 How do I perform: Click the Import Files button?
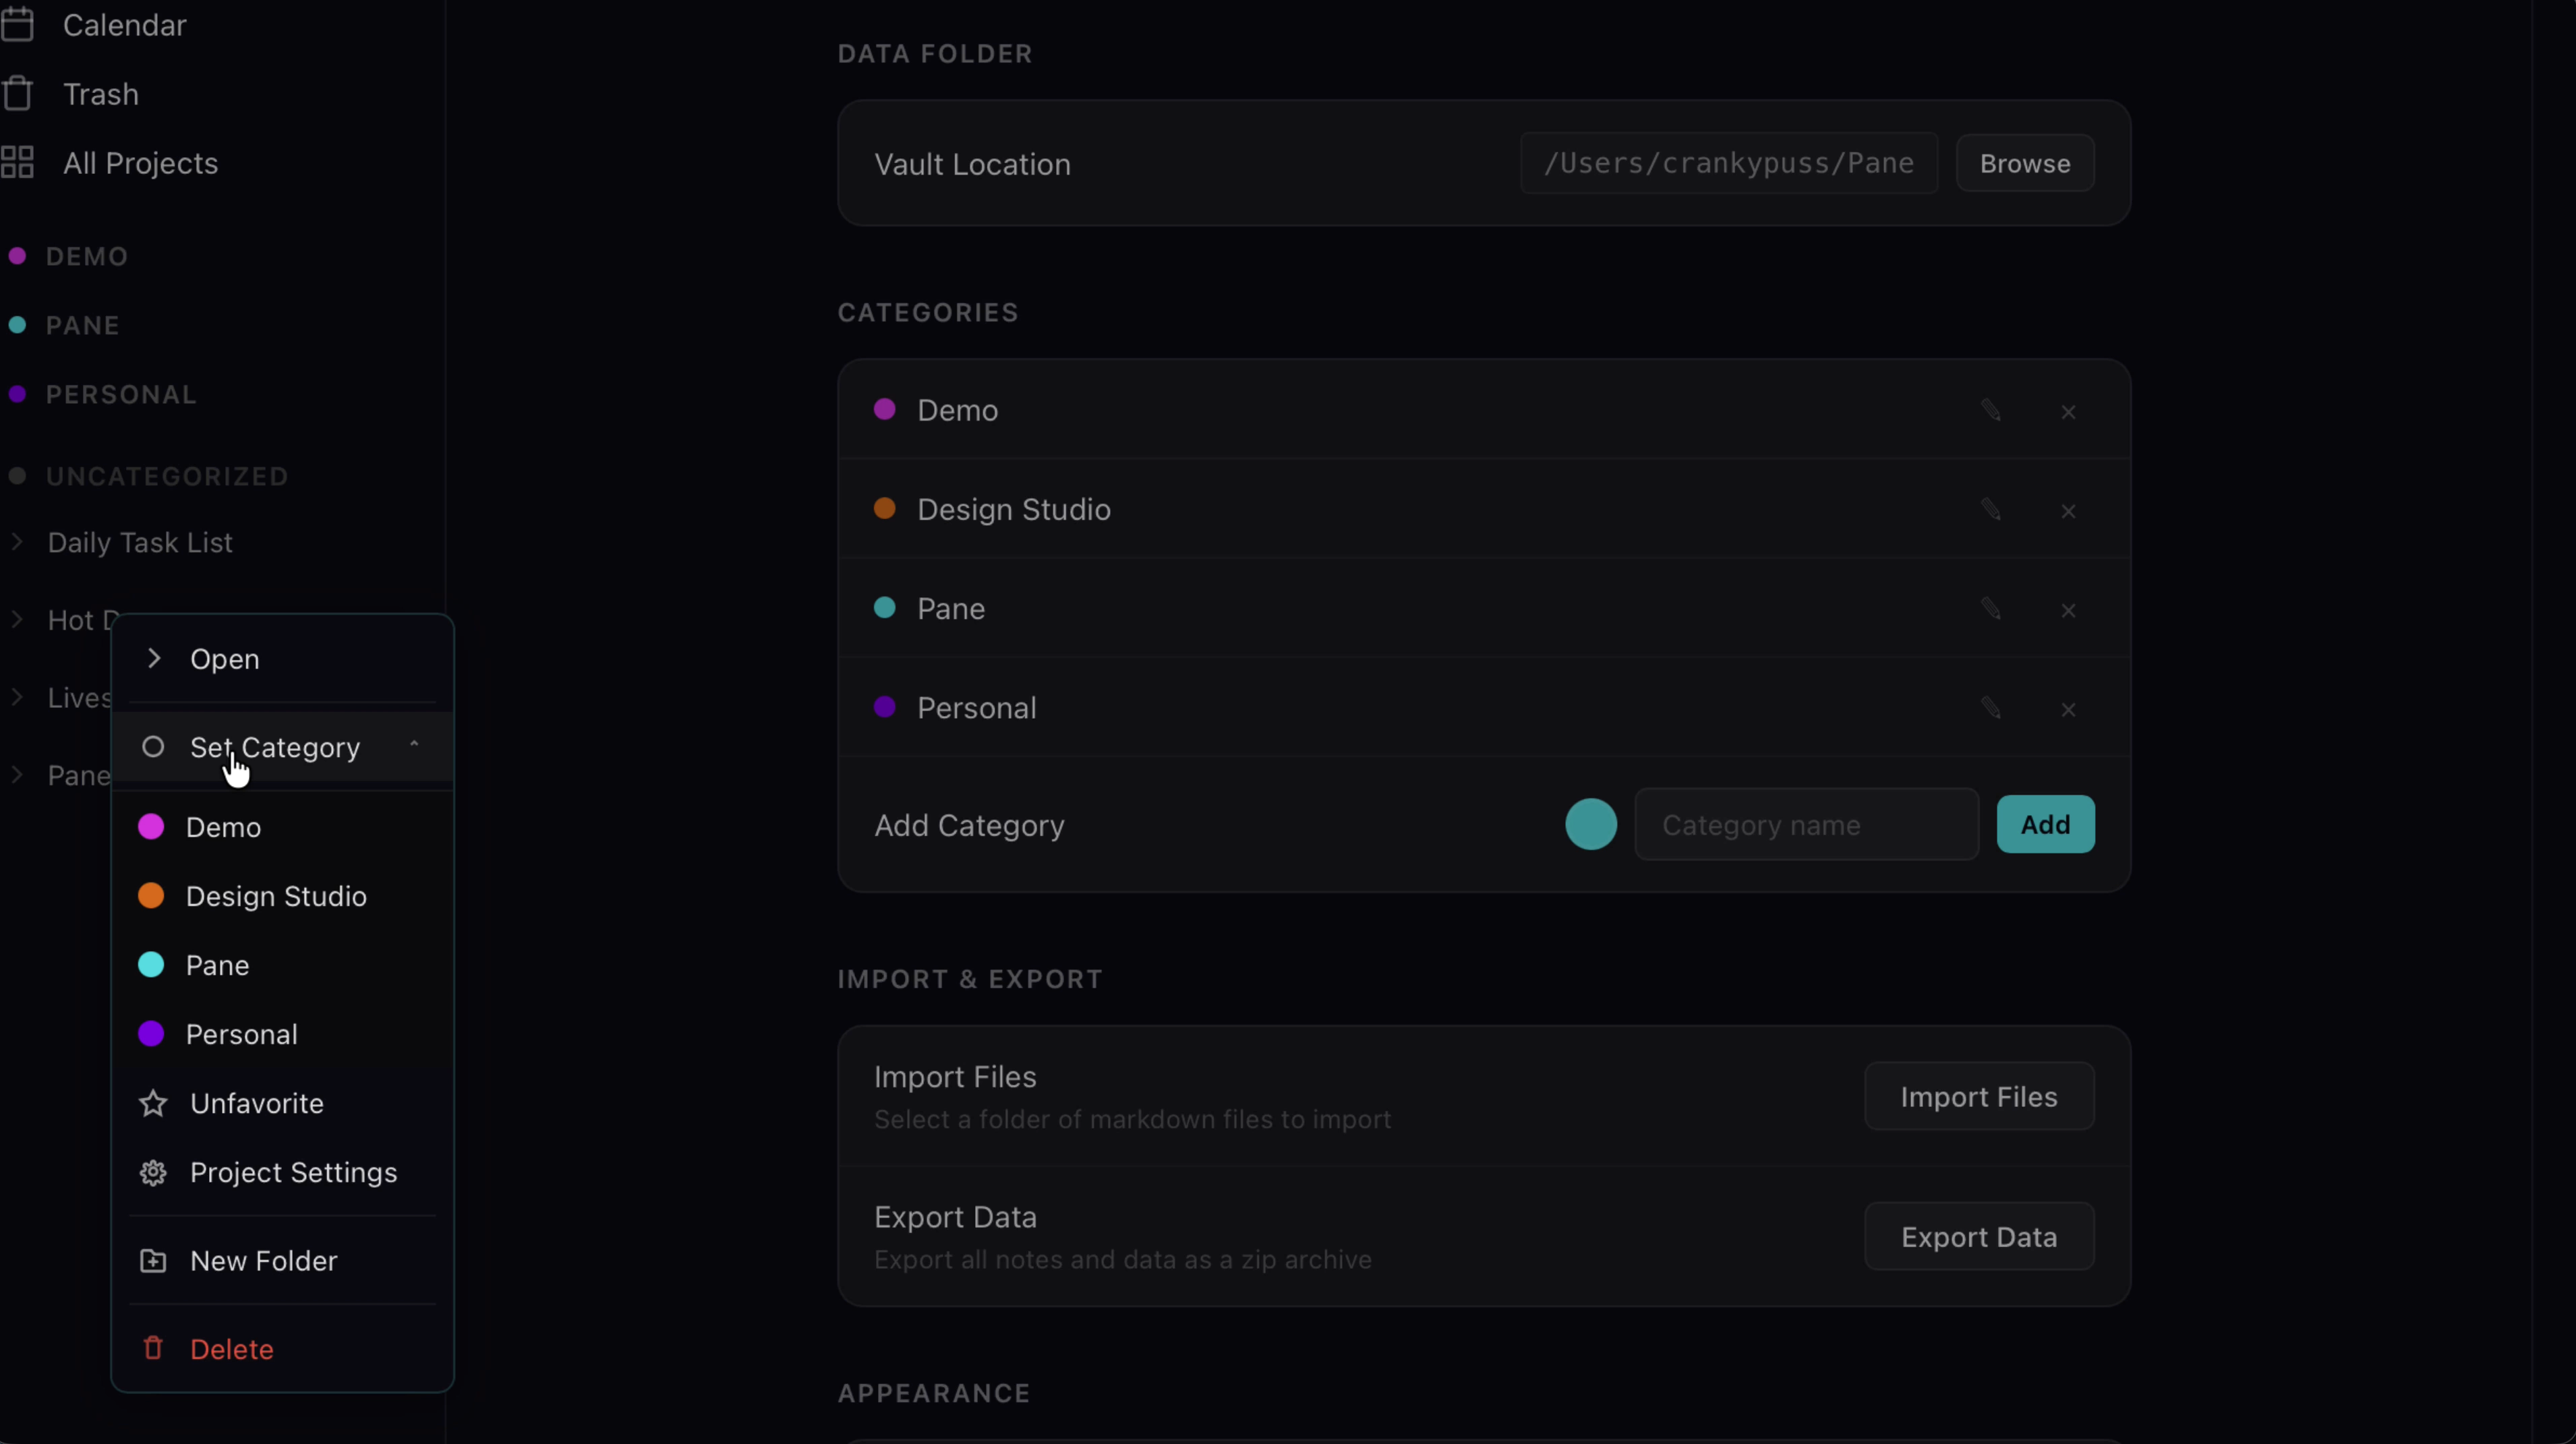pyautogui.click(x=1979, y=1096)
